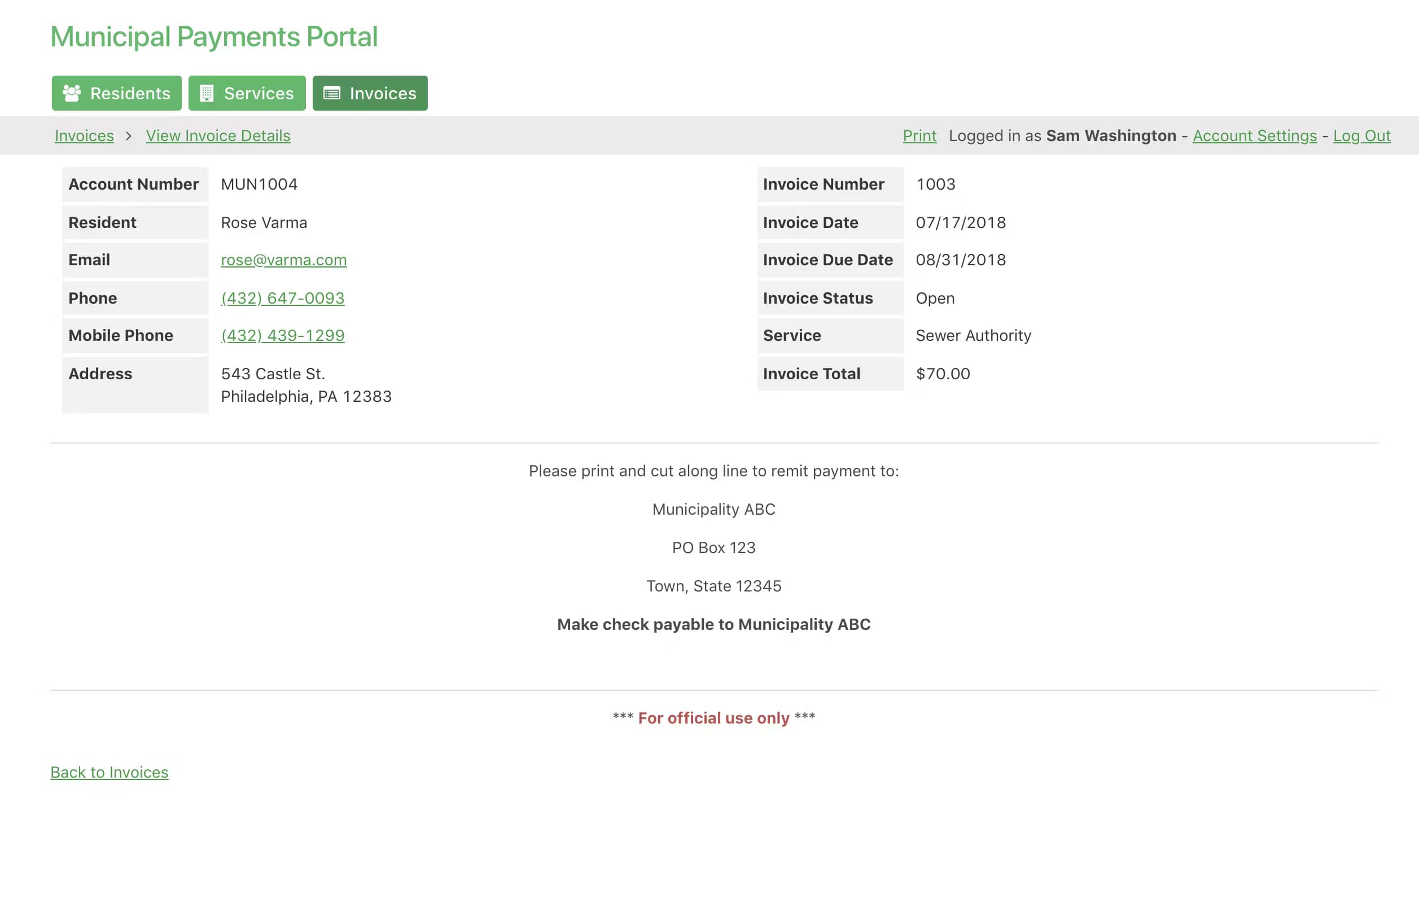Screen dimensions: 1419x903
Task: Click View Invoice Details breadcrumb
Action: pos(218,136)
